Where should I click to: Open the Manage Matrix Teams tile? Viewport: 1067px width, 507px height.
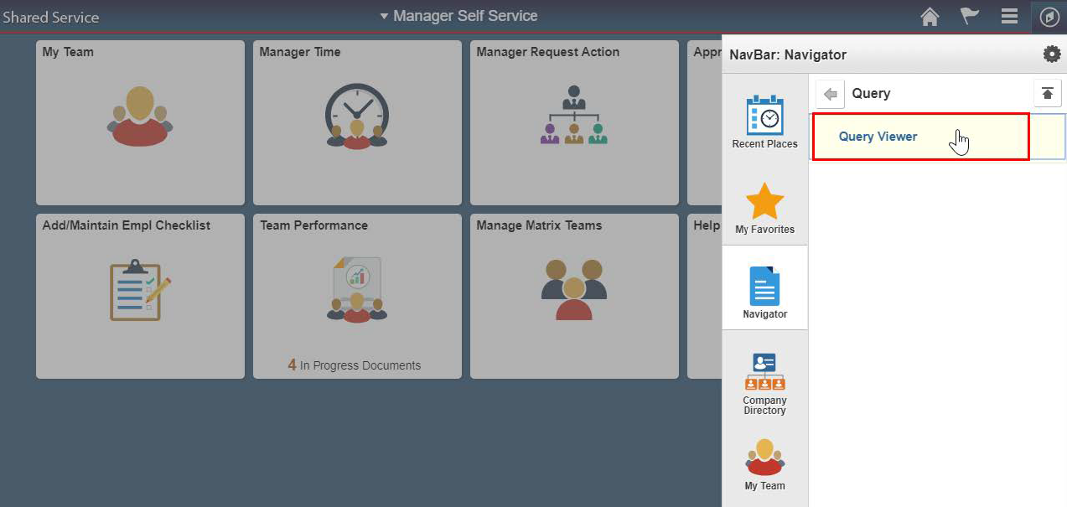573,296
